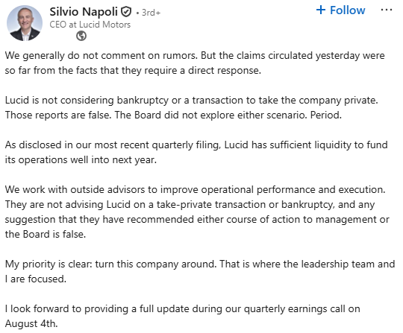
Task: Open Silvio Napoli's profile photo
Action: coord(25,23)
